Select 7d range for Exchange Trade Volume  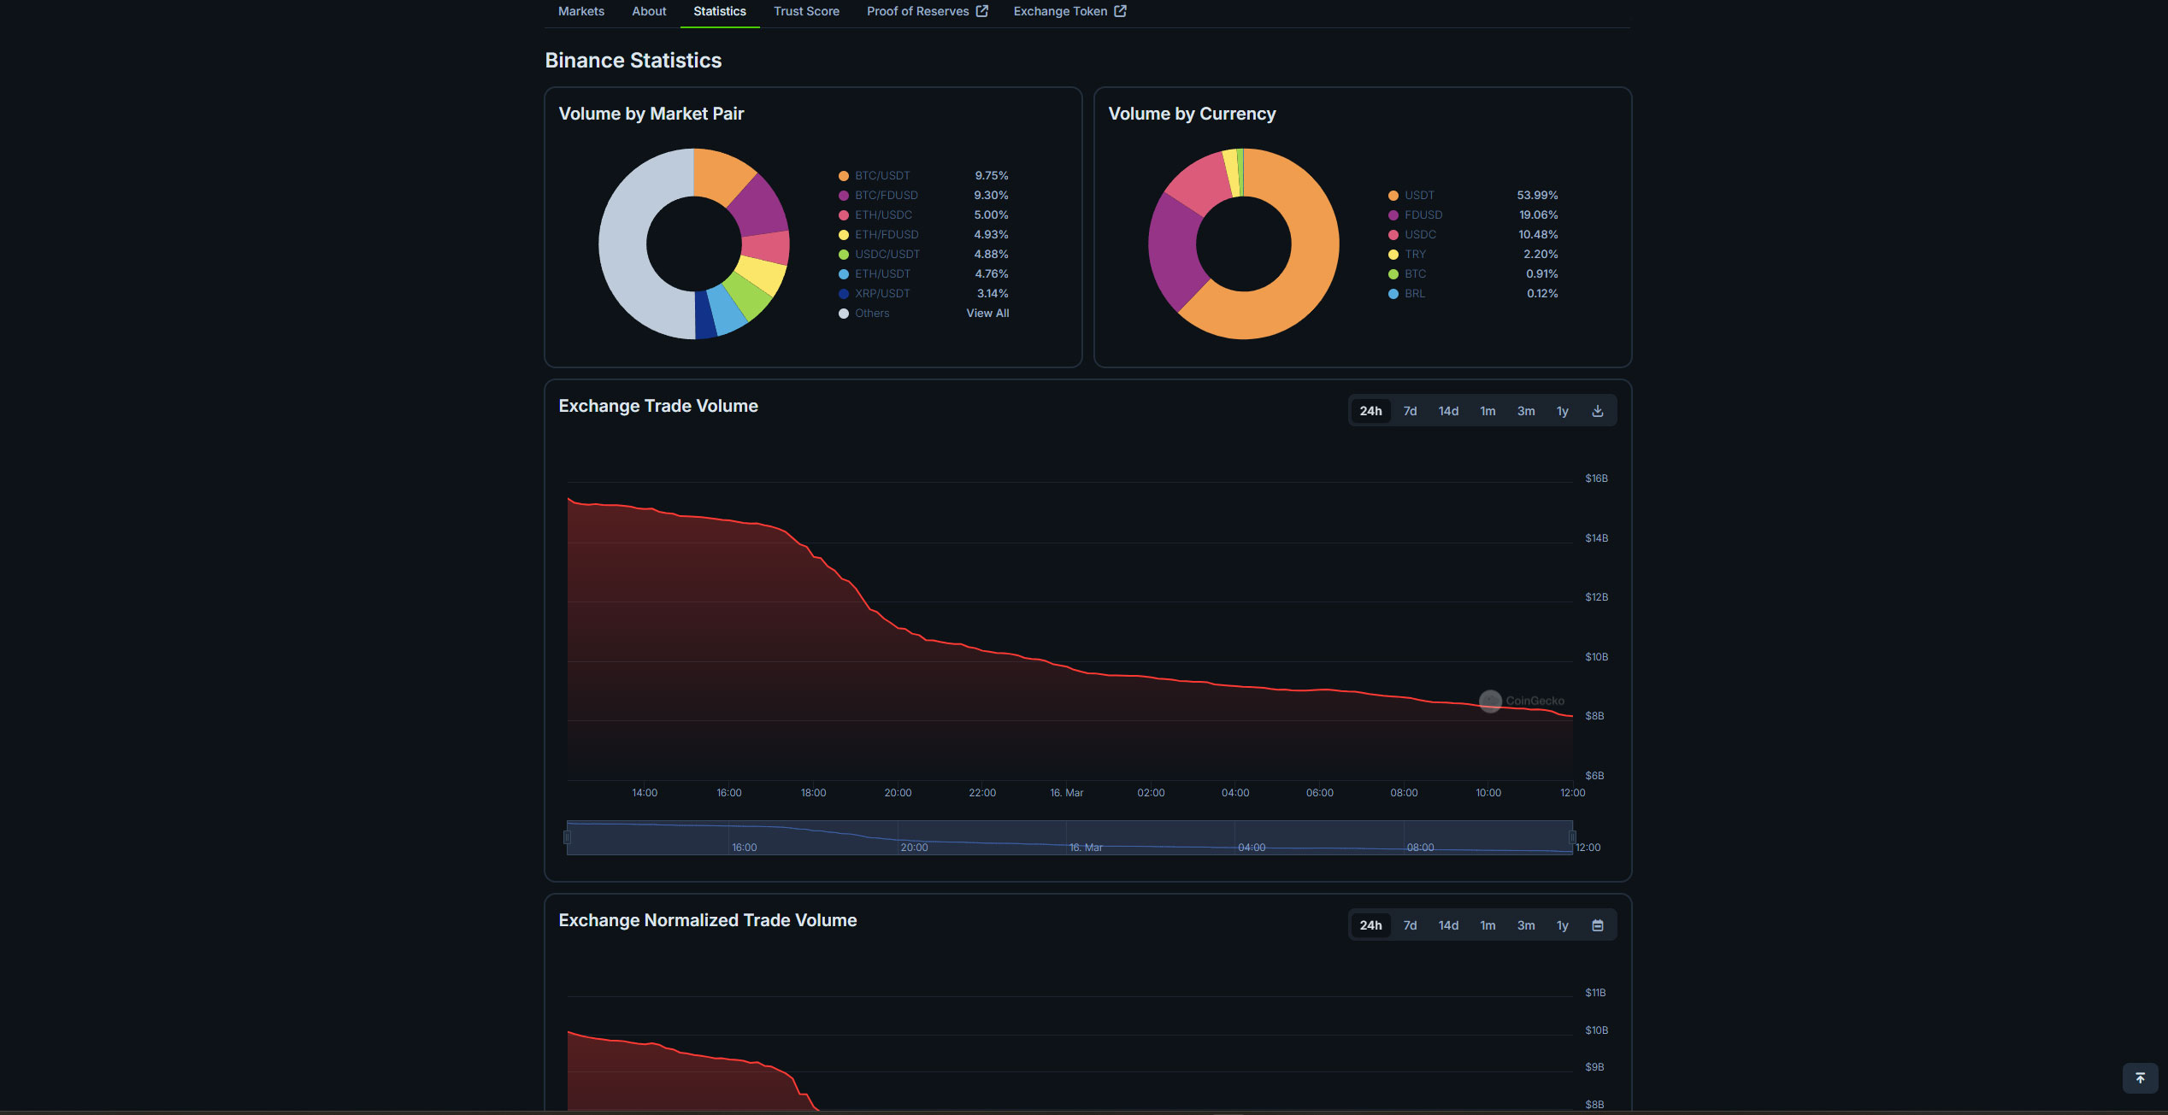[x=1410, y=411]
